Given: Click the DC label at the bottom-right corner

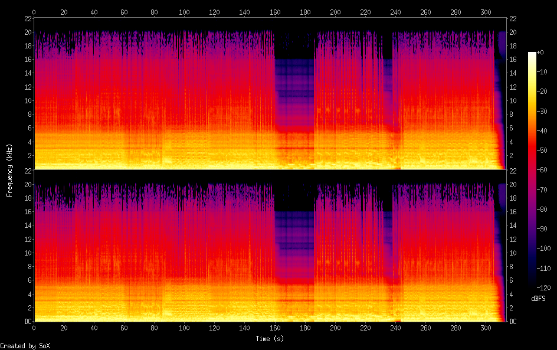Looking at the screenshot, I should [x=513, y=322].
